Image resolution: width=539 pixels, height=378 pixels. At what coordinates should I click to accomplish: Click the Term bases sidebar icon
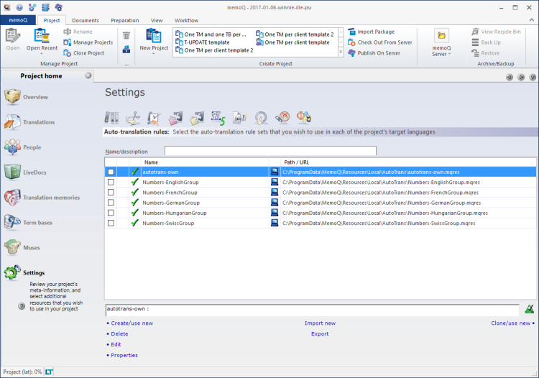pos(13,222)
